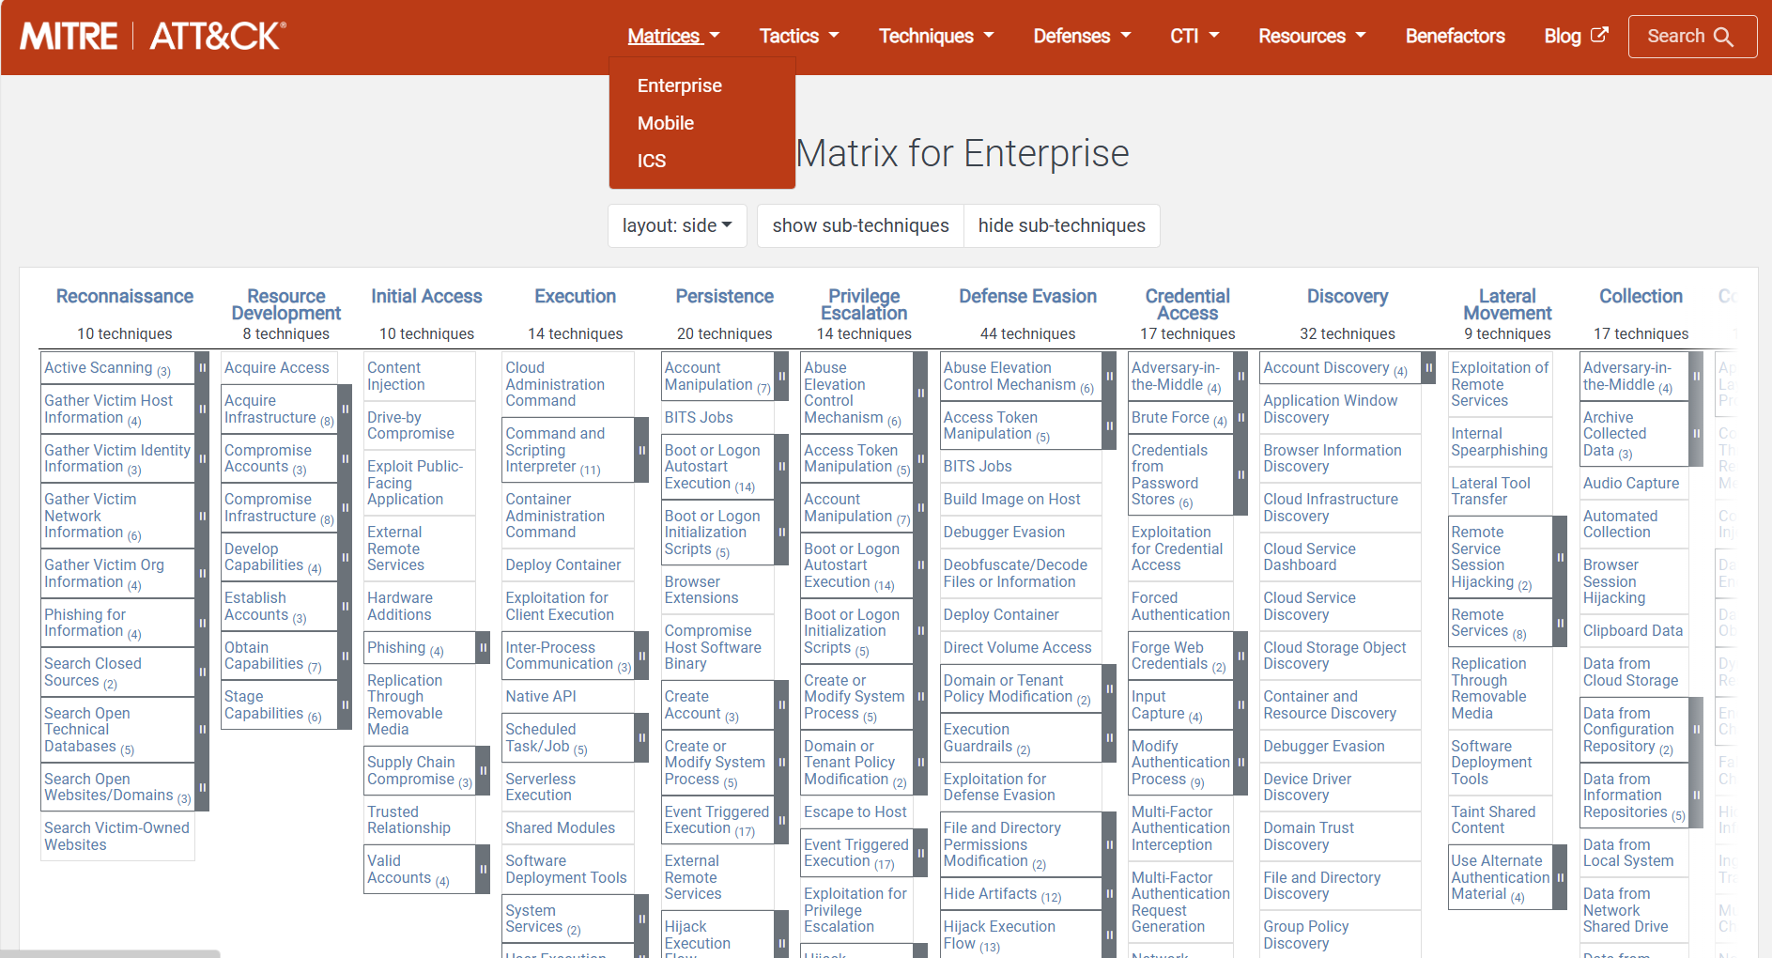Screen dimensions: 1772x958
Task: Open the Lateral Movement tactic heading
Action: (x=1507, y=304)
